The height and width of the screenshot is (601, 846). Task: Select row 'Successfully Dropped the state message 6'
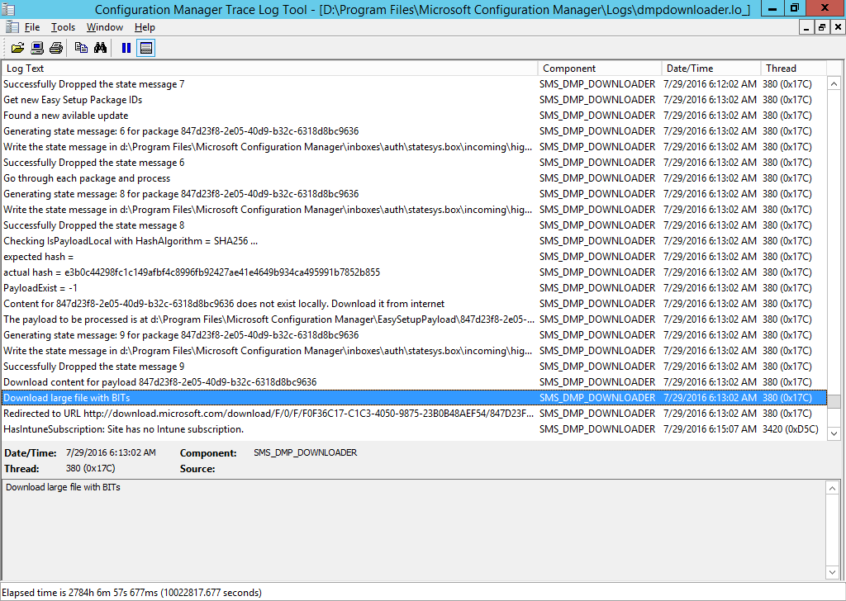[x=414, y=163]
